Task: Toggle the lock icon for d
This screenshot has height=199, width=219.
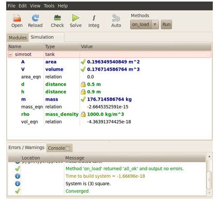Action: [83, 84]
